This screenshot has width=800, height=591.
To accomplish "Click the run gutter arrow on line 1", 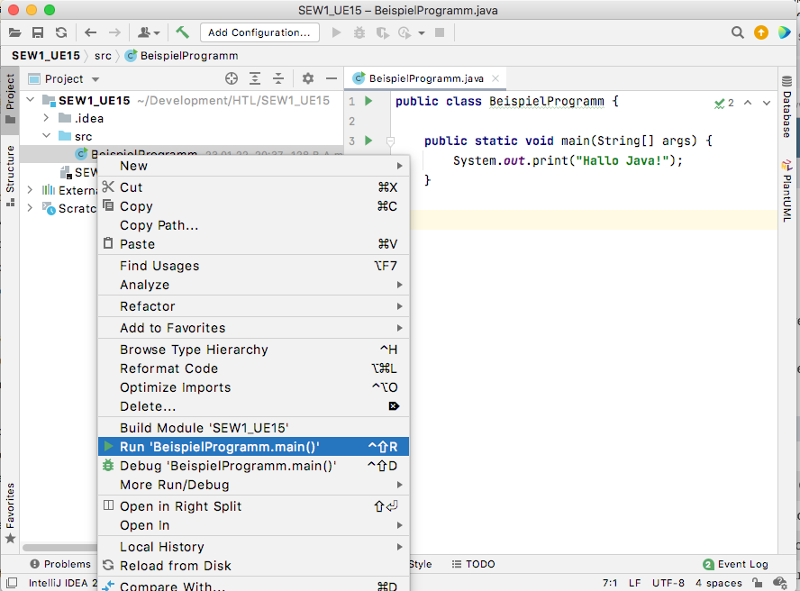I will click(368, 101).
